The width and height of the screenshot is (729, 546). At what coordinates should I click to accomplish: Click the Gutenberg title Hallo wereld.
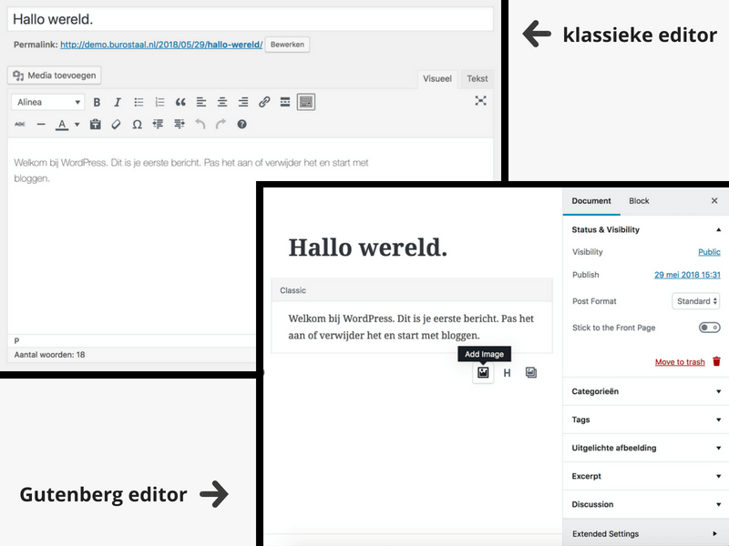click(368, 248)
